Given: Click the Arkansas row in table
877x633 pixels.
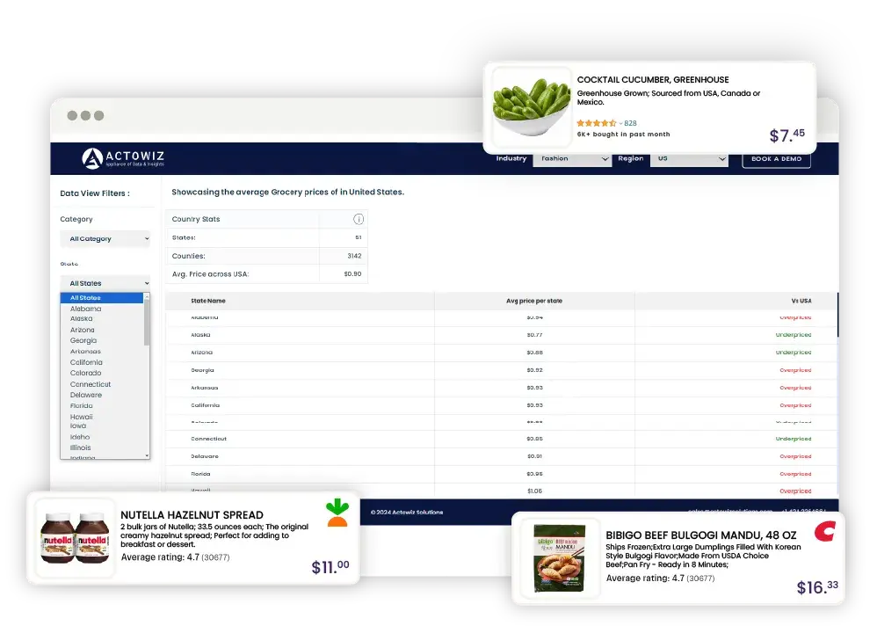Looking at the screenshot, I should 501,388.
